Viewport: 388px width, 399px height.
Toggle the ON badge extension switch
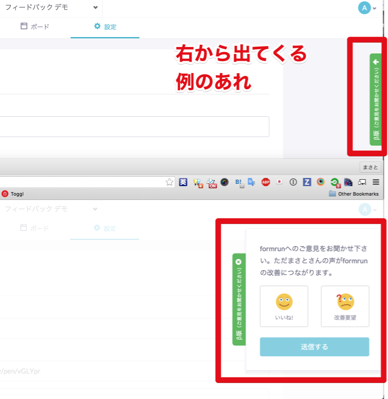pos(212,182)
